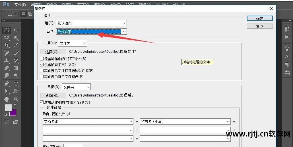Image resolution: width=293 pixels, height=147 pixels.
Task: Expand the right panel dock with double arrow
Action: tap(290, 21)
